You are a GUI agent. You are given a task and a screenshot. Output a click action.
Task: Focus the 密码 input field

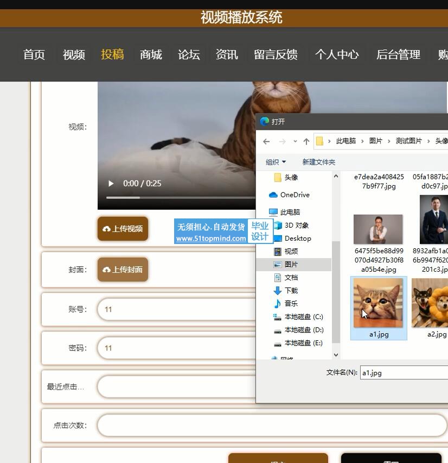coord(176,348)
